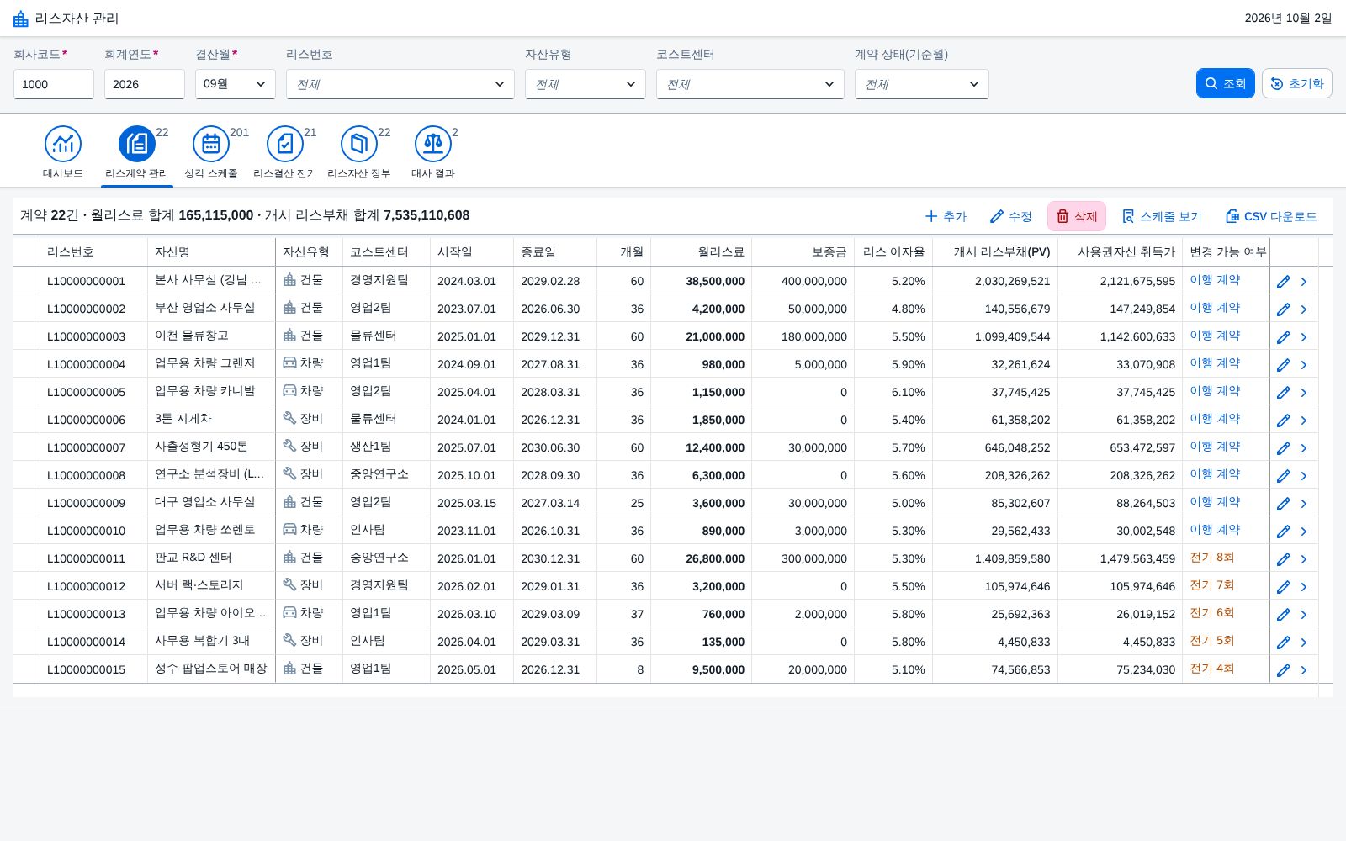The image size is (1346, 841).
Task: Click 전기 8회 status in row L10000000011
Action: coord(1212,558)
